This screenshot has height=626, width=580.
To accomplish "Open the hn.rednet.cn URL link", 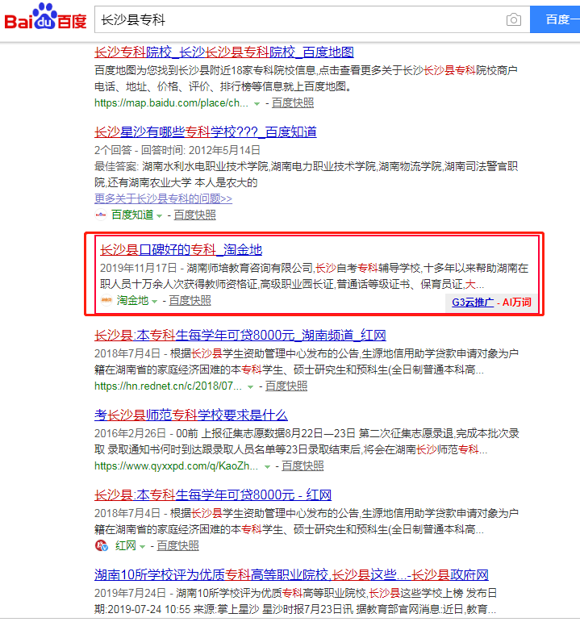I will tap(168, 386).
